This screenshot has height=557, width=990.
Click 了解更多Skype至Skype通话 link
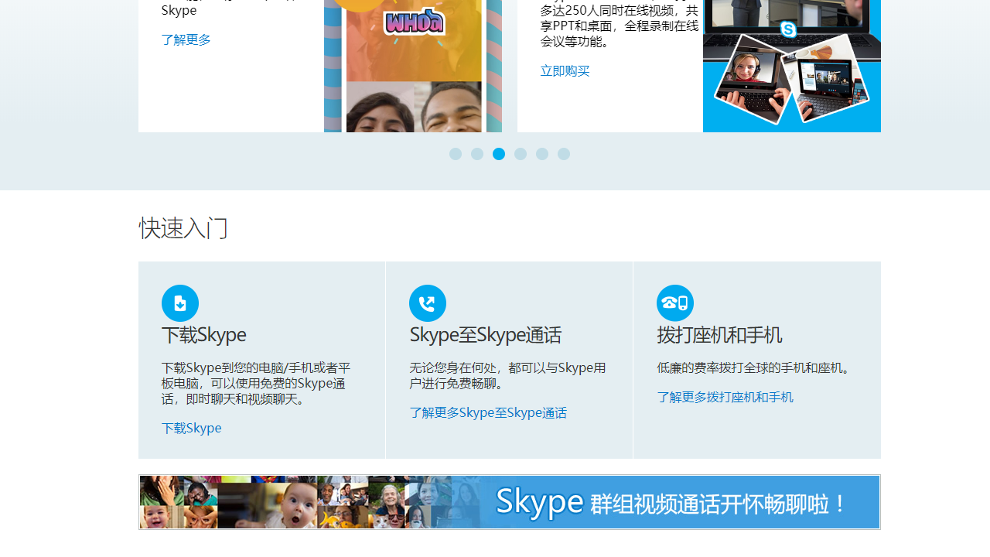click(x=488, y=412)
